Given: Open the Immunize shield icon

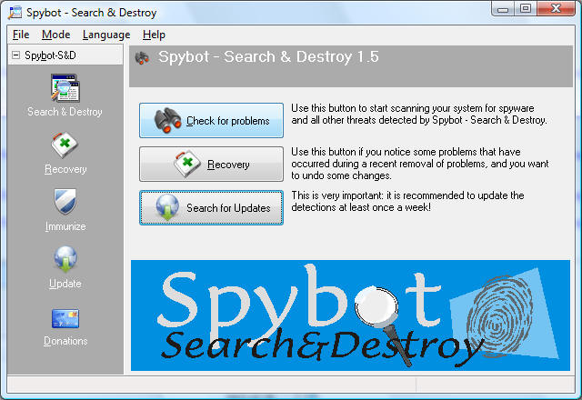Looking at the screenshot, I should click(x=65, y=203).
